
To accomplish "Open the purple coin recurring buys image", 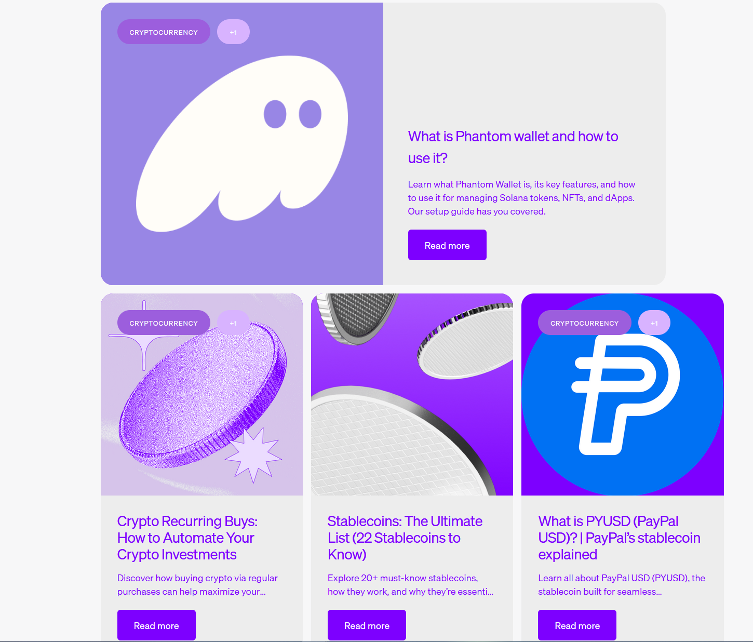I will [201, 394].
